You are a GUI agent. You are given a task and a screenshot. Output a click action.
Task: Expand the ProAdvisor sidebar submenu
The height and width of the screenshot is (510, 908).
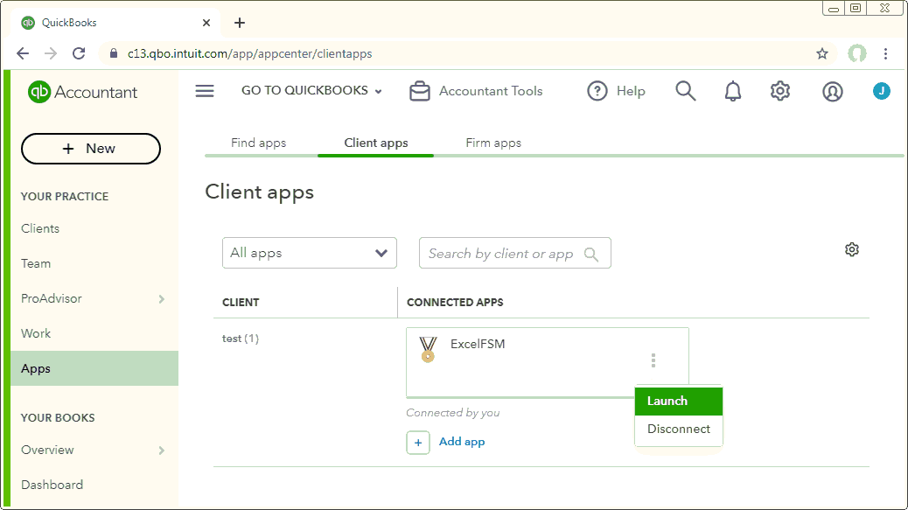(x=162, y=298)
